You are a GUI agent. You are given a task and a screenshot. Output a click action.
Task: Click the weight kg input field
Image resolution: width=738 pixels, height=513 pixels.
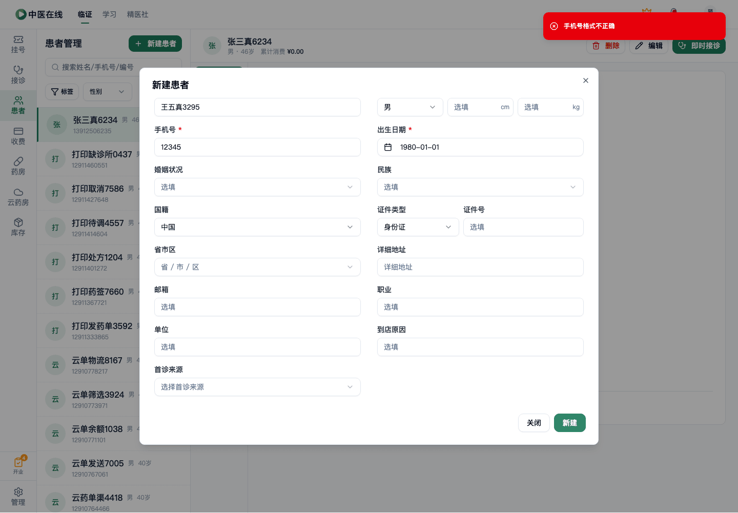(x=550, y=107)
